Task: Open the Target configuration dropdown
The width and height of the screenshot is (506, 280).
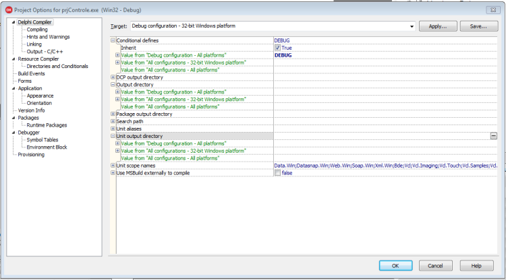Action: (412, 26)
